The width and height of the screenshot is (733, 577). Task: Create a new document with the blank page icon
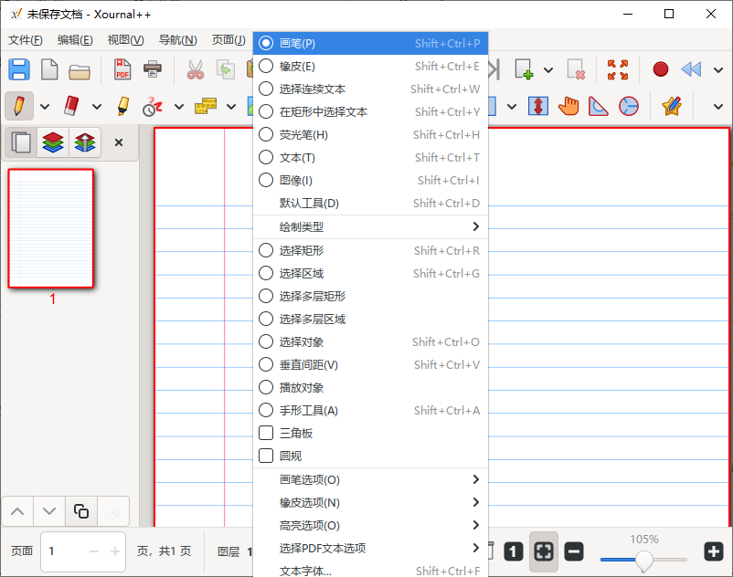tap(49, 69)
